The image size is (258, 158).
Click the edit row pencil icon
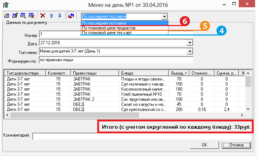tap(15, 16)
